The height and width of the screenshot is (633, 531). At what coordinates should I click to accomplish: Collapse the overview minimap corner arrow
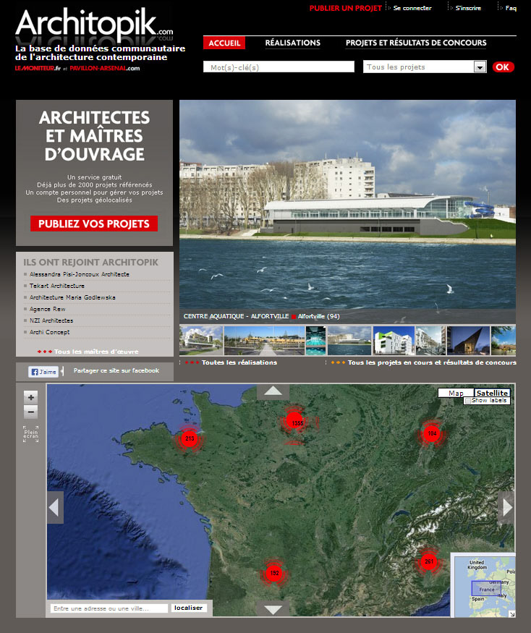tap(511, 613)
